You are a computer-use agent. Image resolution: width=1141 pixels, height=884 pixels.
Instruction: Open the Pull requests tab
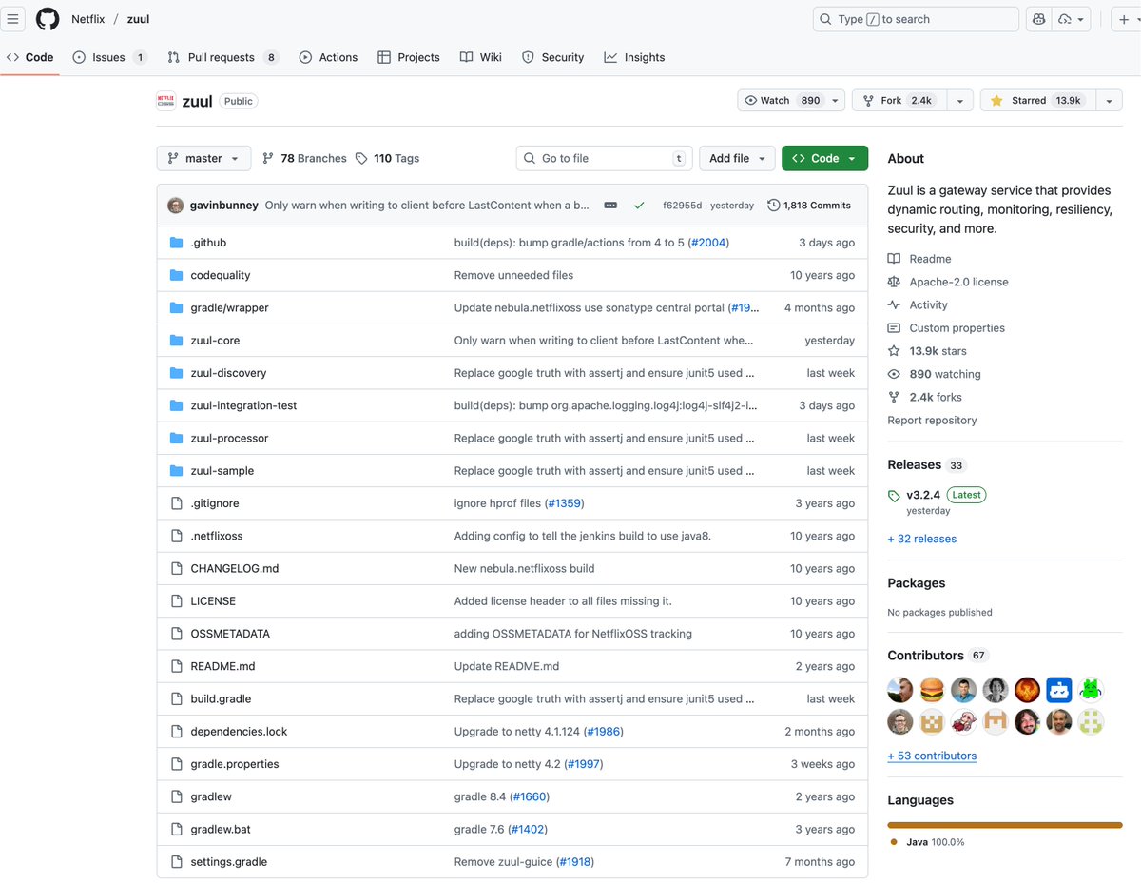[222, 57]
